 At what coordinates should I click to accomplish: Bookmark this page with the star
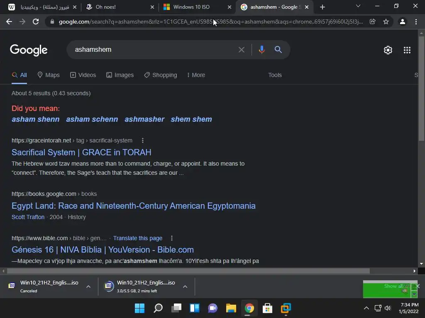point(386,22)
